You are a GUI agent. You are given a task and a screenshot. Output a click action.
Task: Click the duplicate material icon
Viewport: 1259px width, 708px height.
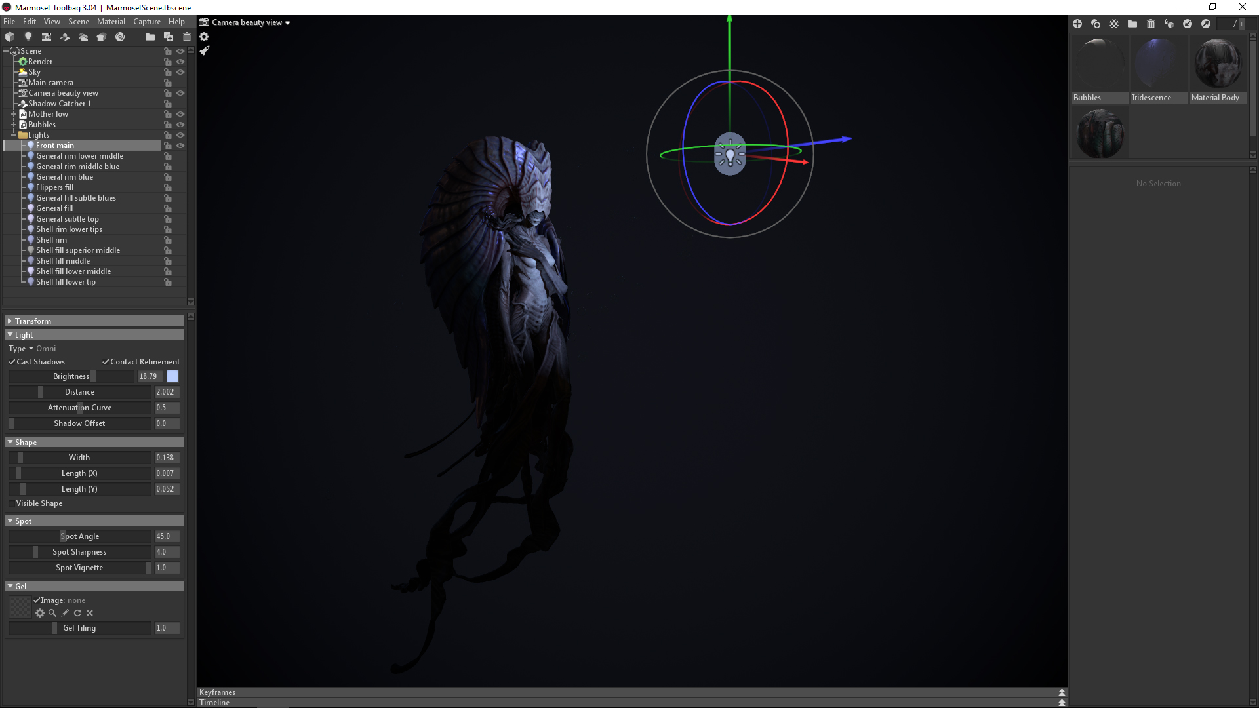[x=1096, y=24]
